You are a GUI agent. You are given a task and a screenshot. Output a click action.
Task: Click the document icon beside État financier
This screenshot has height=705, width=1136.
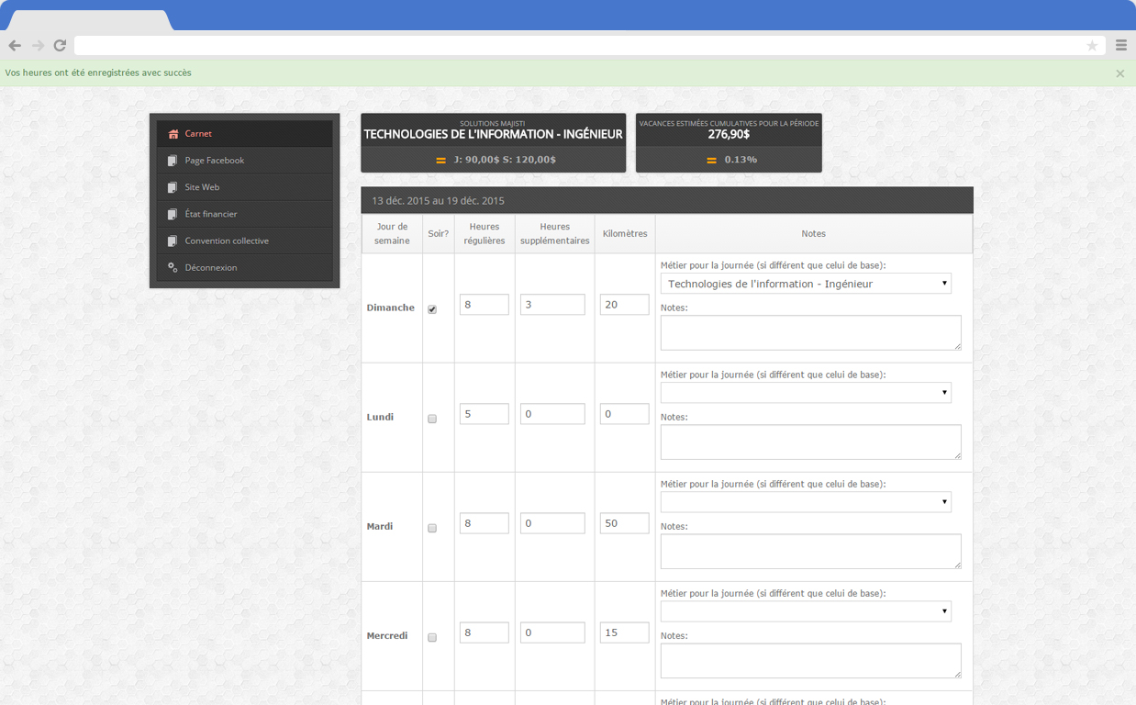pyautogui.click(x=173, y=214)
